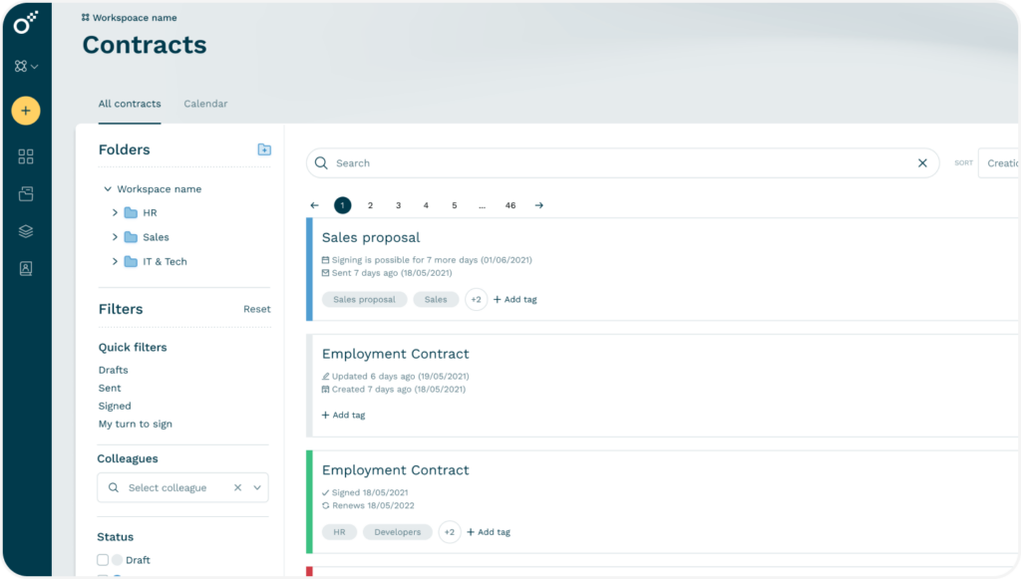This screenshot has height=579, width=1021.
Task: Add tag to Sales proposal
Action: point(515,299)
